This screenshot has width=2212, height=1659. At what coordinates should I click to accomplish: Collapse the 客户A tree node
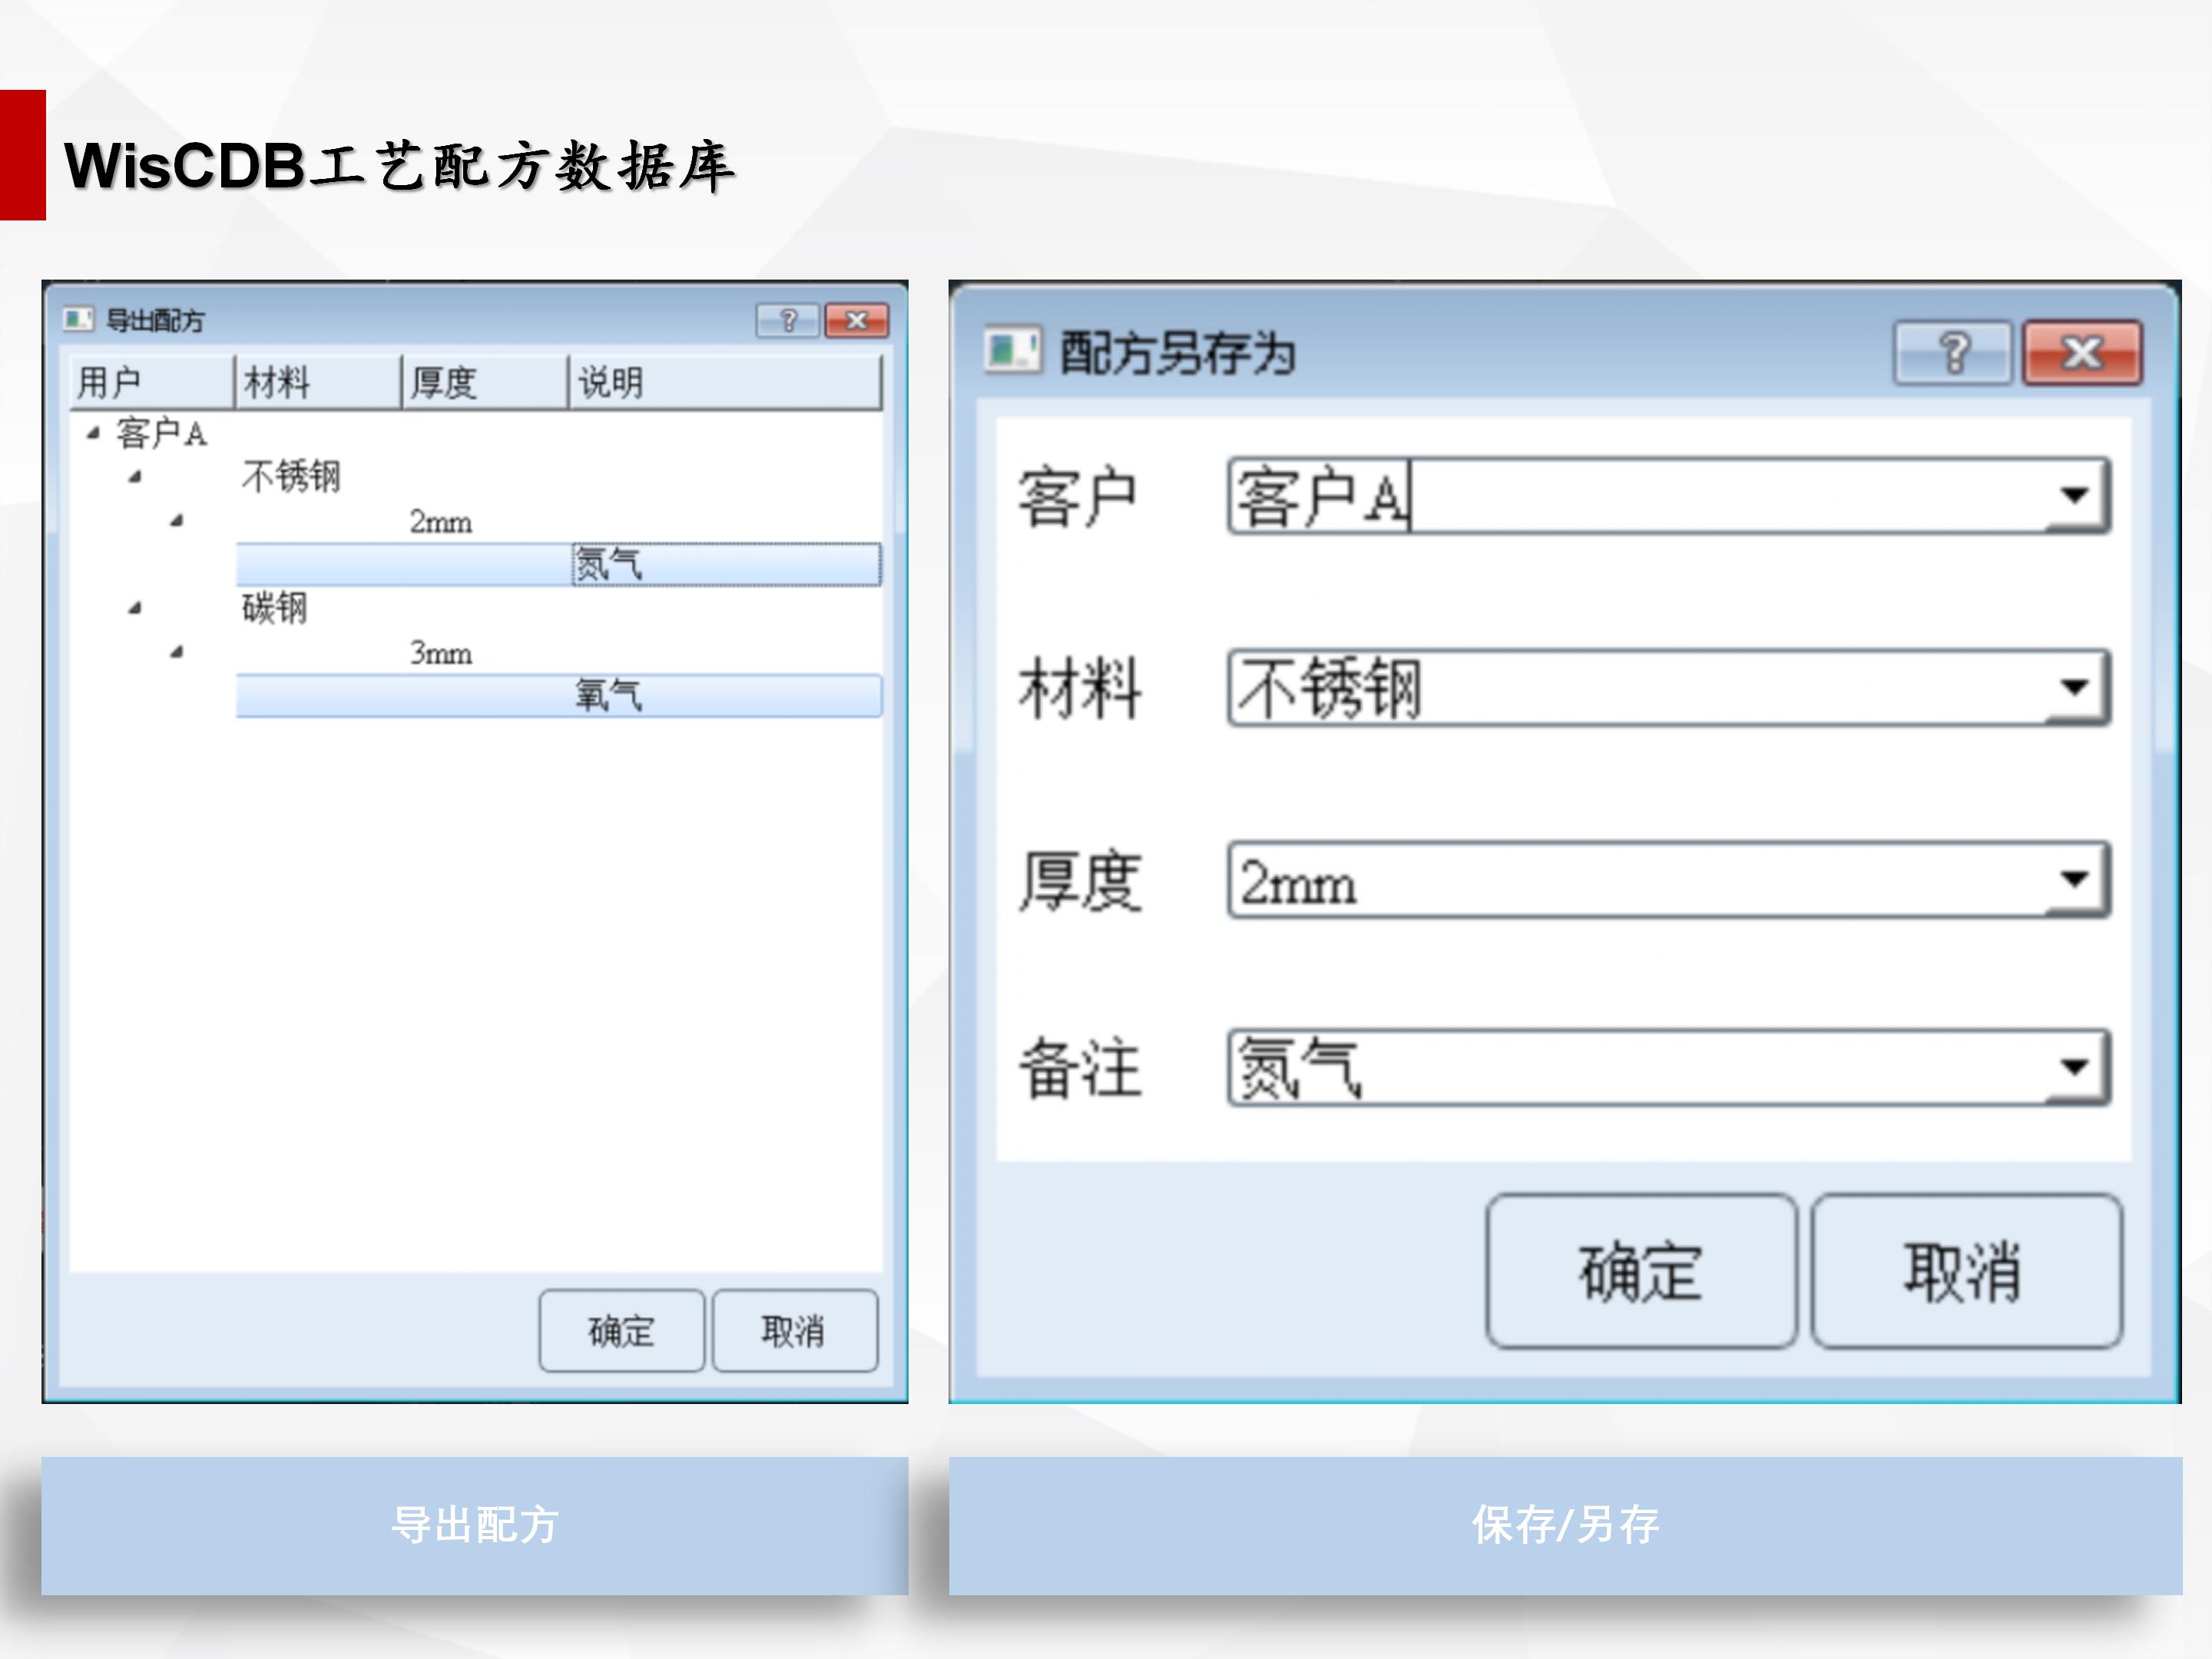tap(93, 433)
